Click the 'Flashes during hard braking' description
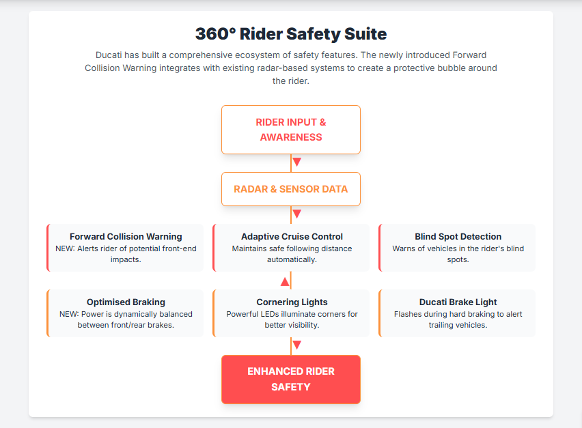Screen dimensions: 582x428 [458, 319]
